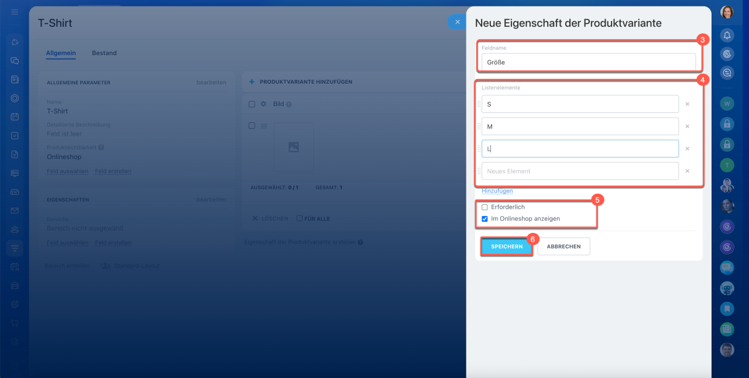Open the robot chatbot avatar in right panel

(727, 288)
